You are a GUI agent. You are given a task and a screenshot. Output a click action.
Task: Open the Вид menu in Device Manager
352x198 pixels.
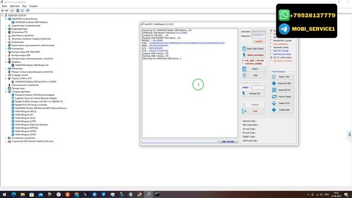click(24, 6)
